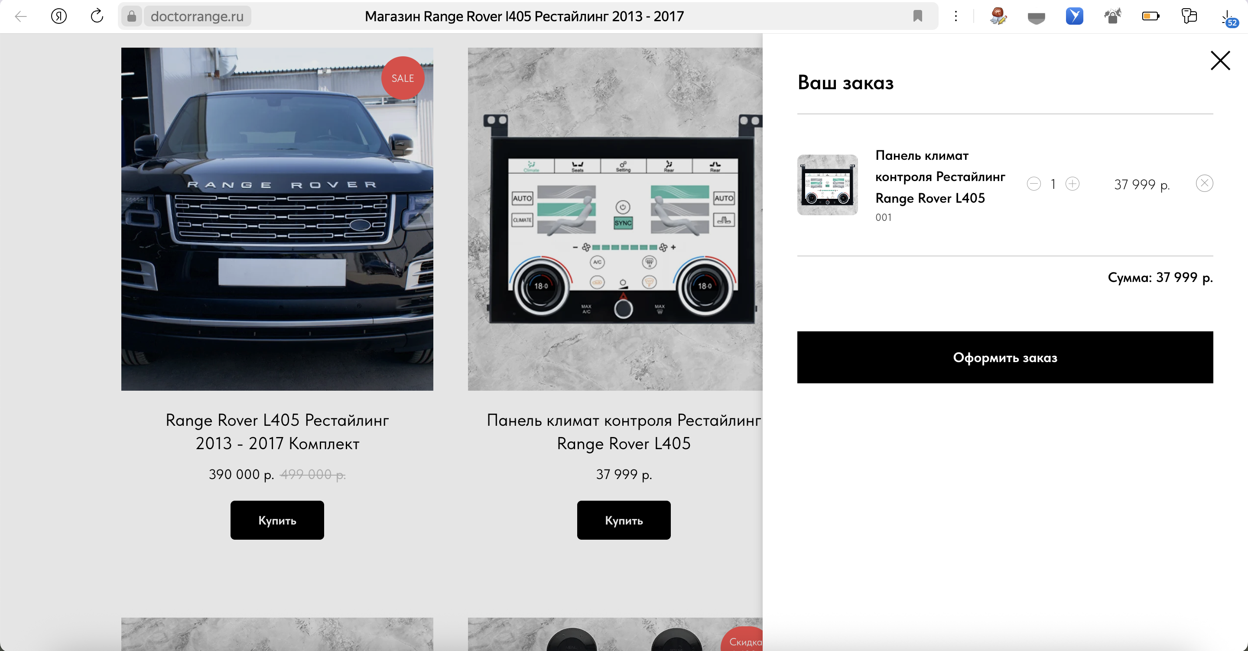Viewport: 1248px width, 651px height.
Task: Remove climate panel from the cart
Action: (1204, 183)
